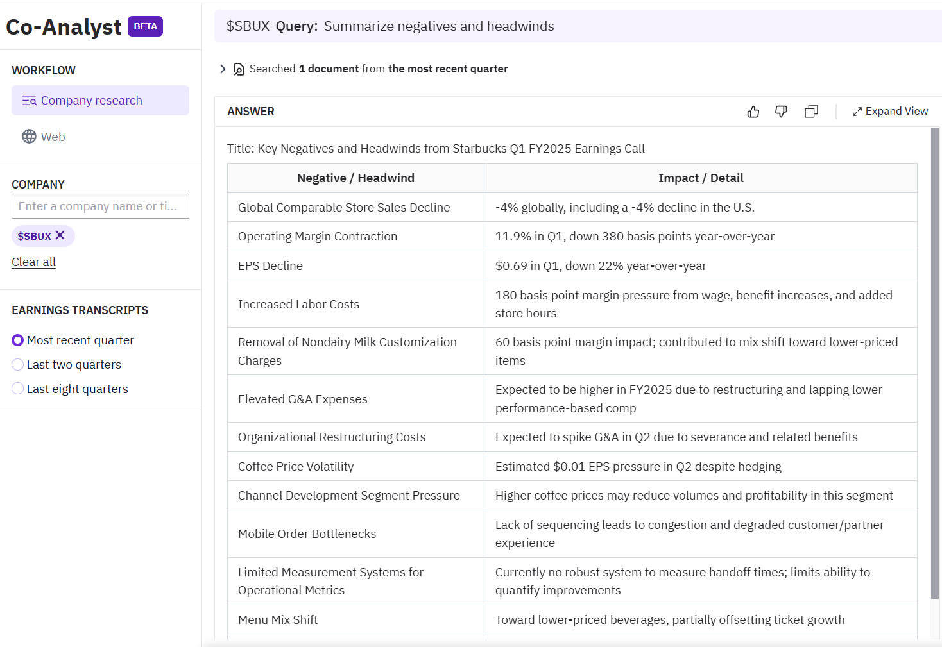Screen dimensions: 942x647
Task: Click the Company research search icon
Action: [x=29, y=101]
